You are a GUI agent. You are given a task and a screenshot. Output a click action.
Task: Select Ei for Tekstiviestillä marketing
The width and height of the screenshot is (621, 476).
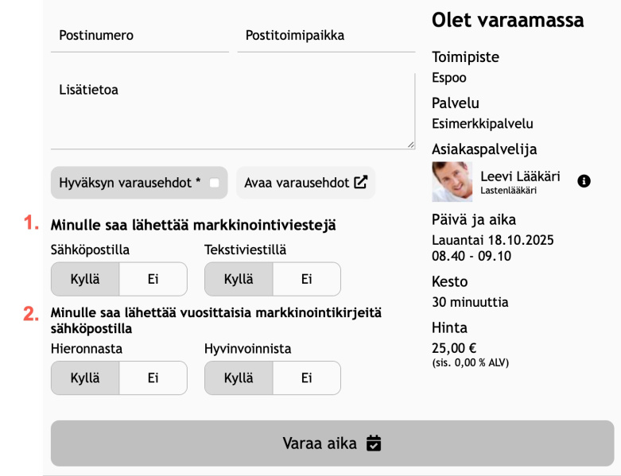[x=306, y=279]
